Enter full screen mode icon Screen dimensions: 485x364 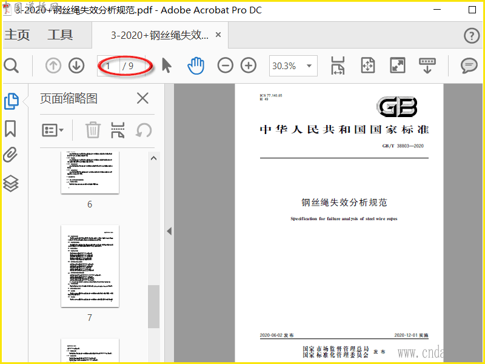pyautogui.click(x=398, y=66)
